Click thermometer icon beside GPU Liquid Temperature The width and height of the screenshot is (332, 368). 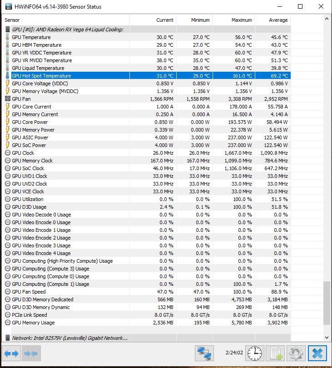8,68
